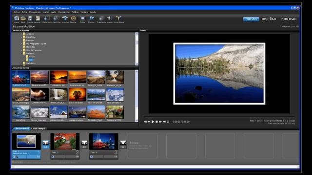Click the rewind button in preview
The width and height of the screenshot is (312, 175).
(149, 122)
